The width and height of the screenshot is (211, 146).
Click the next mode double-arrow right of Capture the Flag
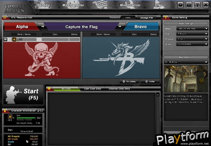120,27
